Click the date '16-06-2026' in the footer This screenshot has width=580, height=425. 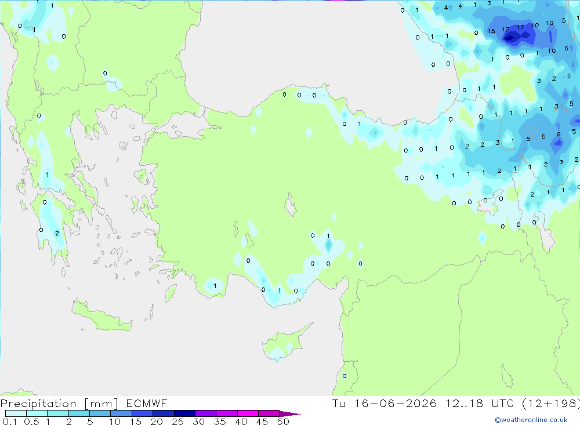coord(396,403)
